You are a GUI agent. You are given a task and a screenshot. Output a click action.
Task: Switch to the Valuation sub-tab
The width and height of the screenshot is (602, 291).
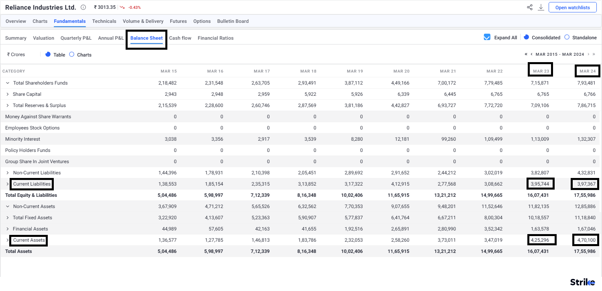(x=43, y=38)
